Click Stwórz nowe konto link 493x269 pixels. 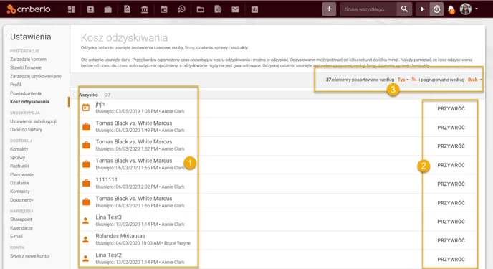pos(29,256)
